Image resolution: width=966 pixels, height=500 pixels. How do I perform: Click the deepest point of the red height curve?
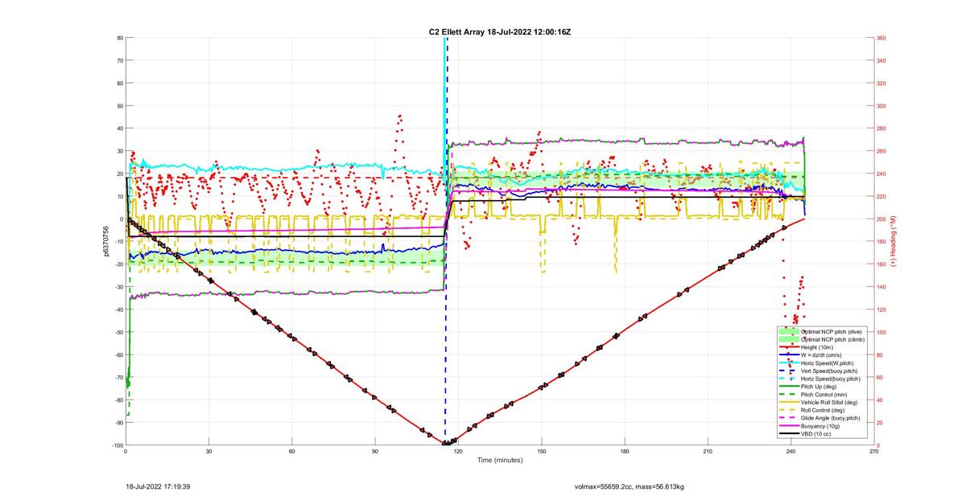[445, 444]
